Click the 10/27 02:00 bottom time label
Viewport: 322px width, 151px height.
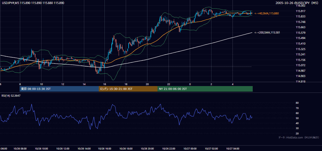click(x=211, y=149)
